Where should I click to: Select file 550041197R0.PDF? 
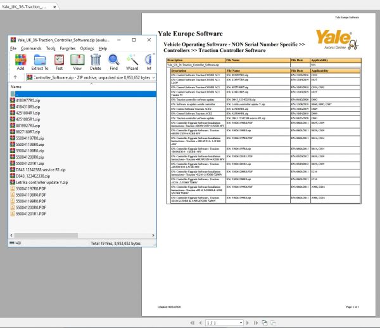point(28,188)
